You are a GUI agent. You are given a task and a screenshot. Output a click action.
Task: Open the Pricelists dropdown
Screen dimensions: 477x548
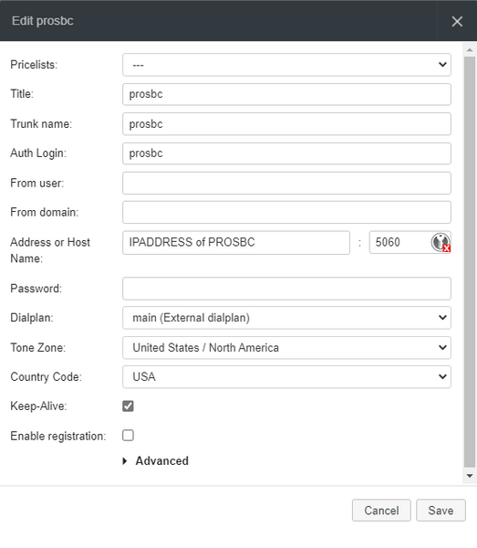[x=286, y=65]
